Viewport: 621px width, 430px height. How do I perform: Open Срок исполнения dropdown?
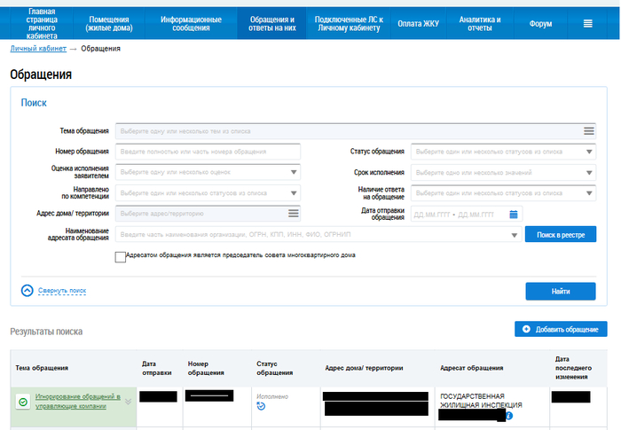tap(503, 173)
